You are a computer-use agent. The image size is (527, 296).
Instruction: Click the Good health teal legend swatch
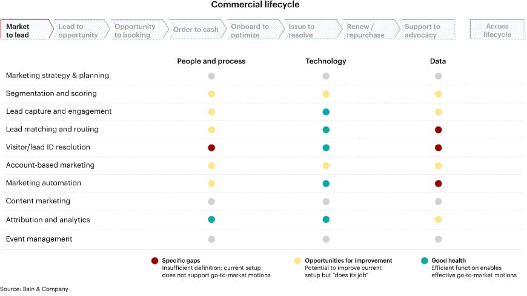tap(424, 261)
